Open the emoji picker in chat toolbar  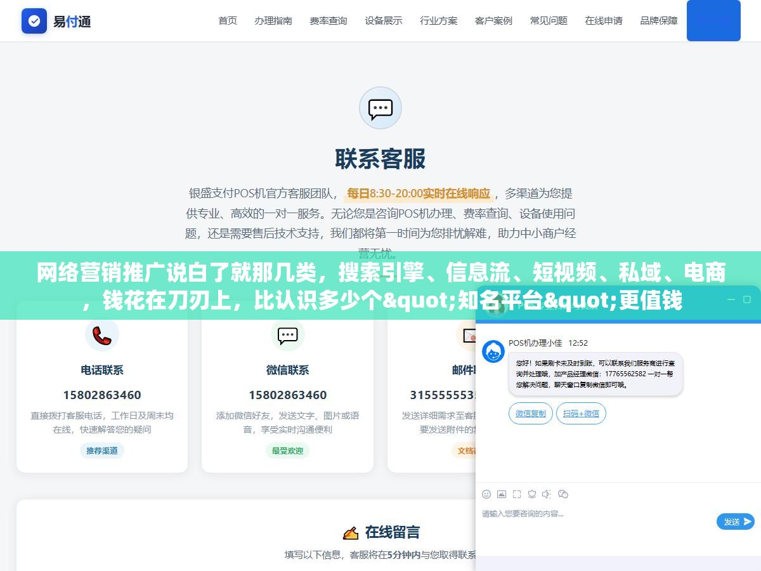(x=486, y=494)
